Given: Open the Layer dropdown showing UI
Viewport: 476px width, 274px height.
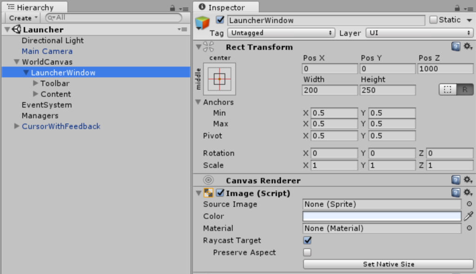Looking at the screenshot, I should coord(420,33).
